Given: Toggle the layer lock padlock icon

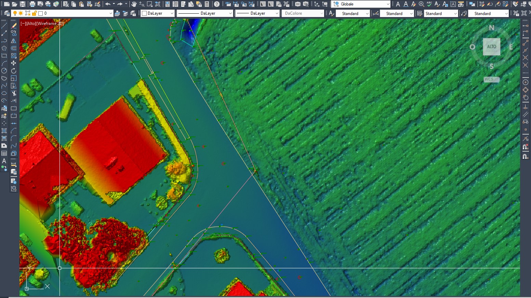Looking at the screenshot, I should click(x=34, y=13).
